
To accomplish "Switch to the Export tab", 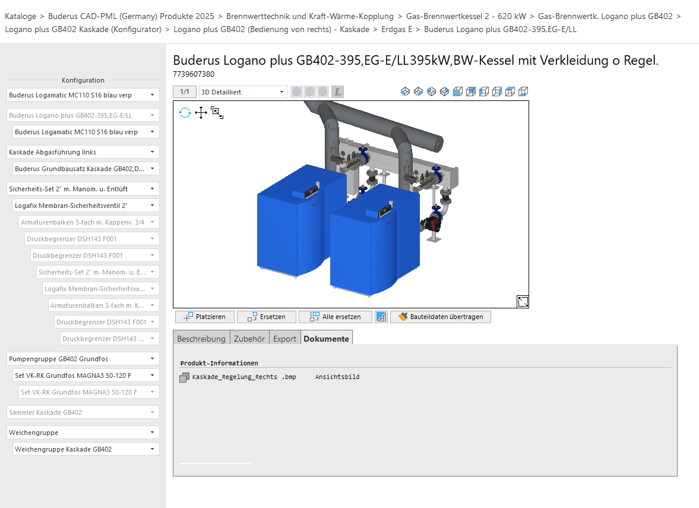I will click(285, 339).
